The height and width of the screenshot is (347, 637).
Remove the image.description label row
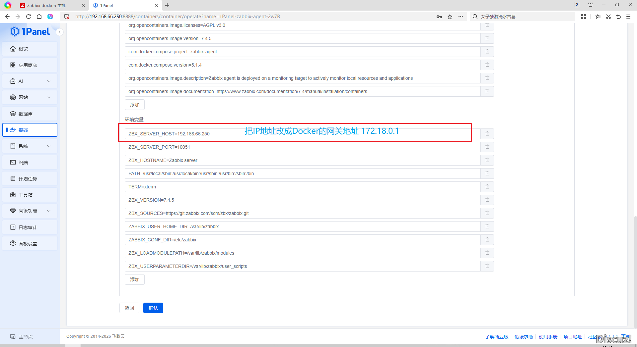(487, 78)
